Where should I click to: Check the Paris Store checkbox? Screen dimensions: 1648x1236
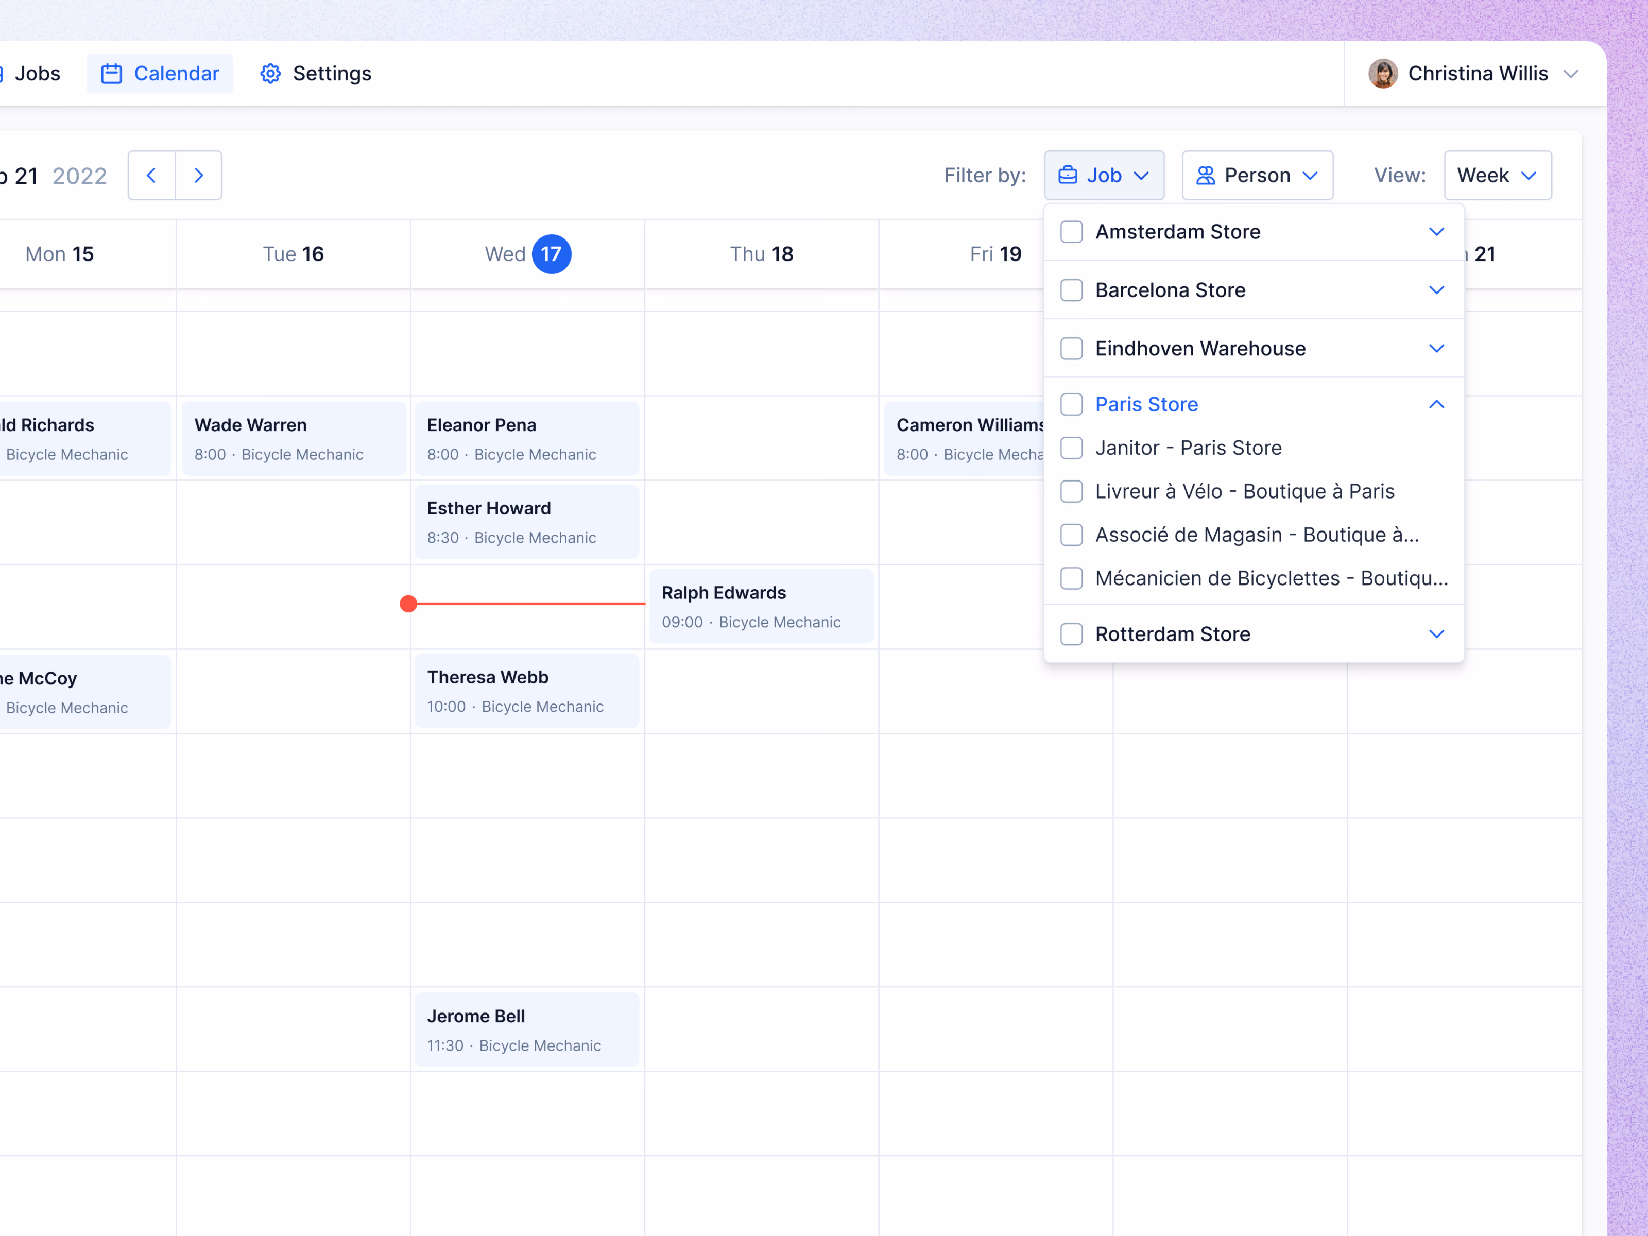click(1071, 405)
